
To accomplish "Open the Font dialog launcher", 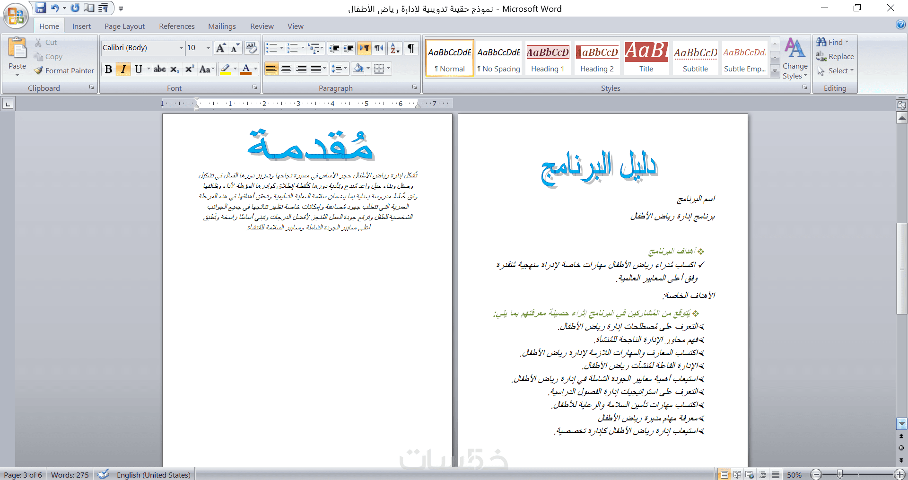I will click(x=254, y=87).
